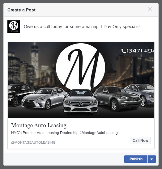Open the dropdown arrow beside Publish
Screen dimensions: 162x169
tap(152, 159)
